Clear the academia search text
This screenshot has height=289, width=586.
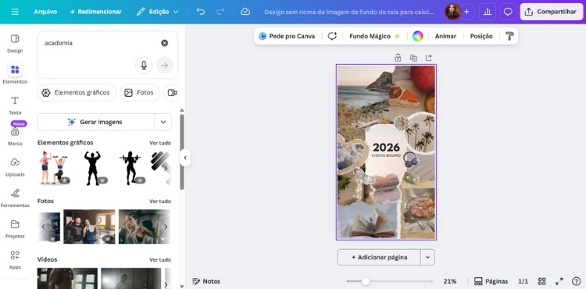[164, 43]
